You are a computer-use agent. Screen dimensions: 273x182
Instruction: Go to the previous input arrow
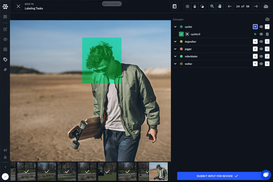tap(230, 7)
